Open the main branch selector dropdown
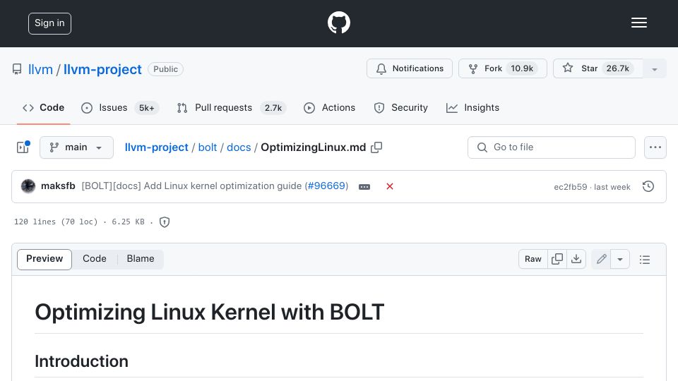The height and width of the screenshot is (381, 678). tap(76, 147)
